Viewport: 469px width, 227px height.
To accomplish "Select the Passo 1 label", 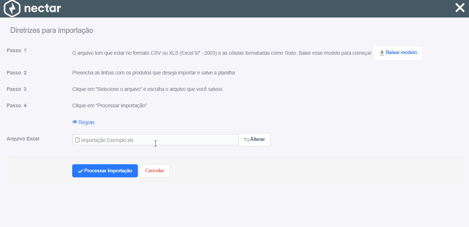I will tap(16, 50).
